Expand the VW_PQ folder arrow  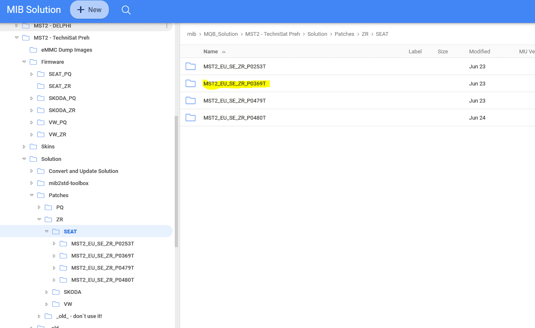[32, 123]
